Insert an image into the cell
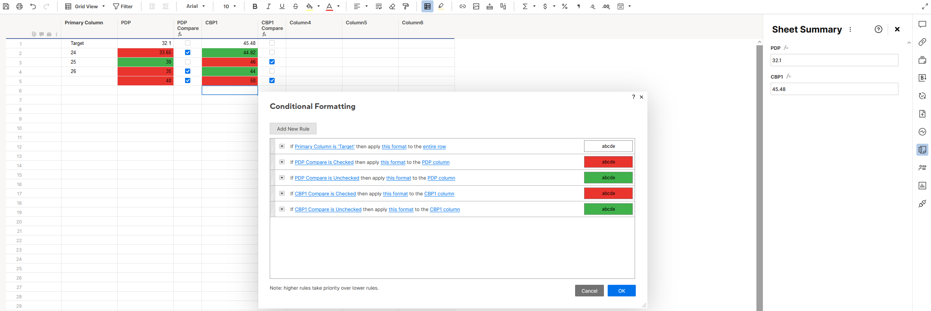The height and width of the screenshot is (311, 931). [476, 6]
